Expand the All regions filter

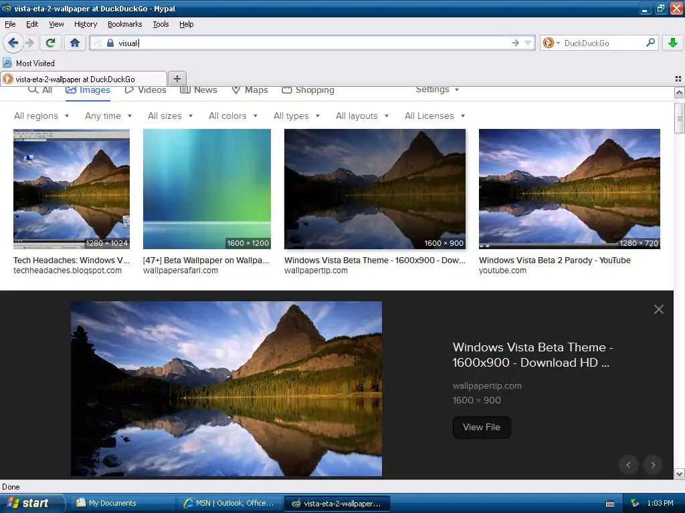click(x=41, y=116)
